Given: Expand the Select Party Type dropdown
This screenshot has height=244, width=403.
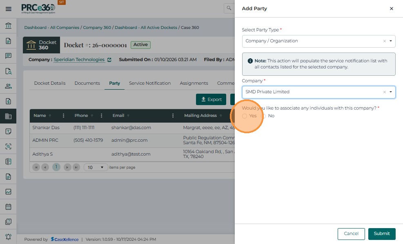Looking at the screenshot, I should pos(391,41).
